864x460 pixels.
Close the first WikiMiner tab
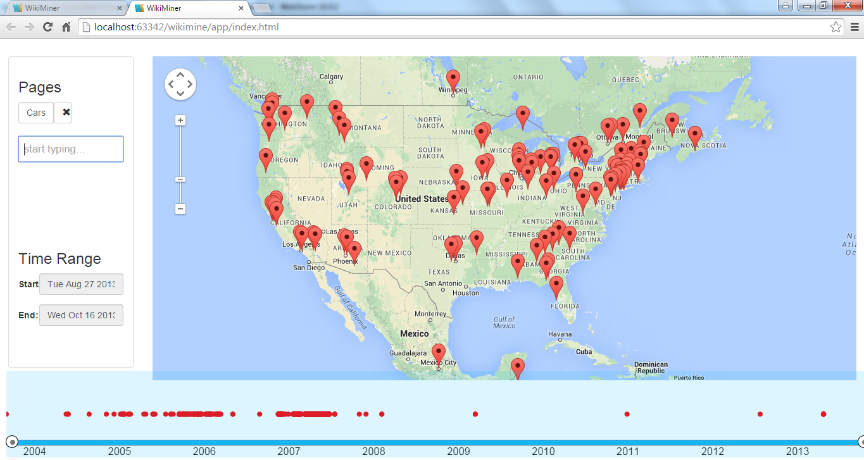[x=119, y=8]
